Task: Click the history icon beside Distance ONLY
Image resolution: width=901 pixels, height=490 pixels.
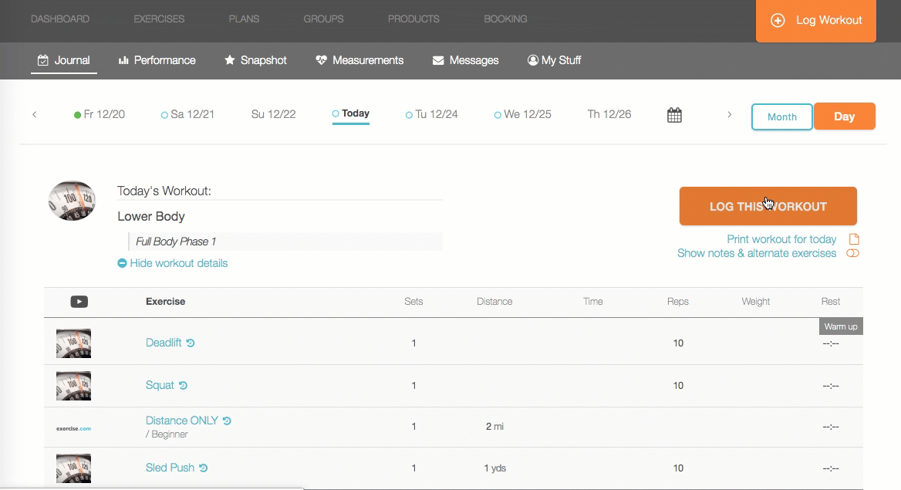Action: click(227, 421)
